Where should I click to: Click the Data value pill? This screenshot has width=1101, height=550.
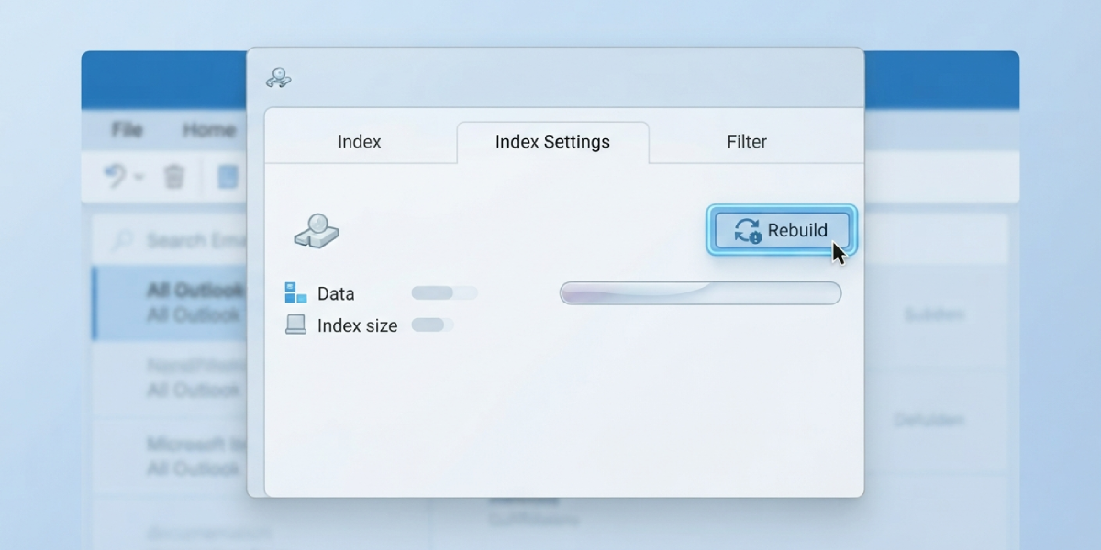tap(444, 293)
